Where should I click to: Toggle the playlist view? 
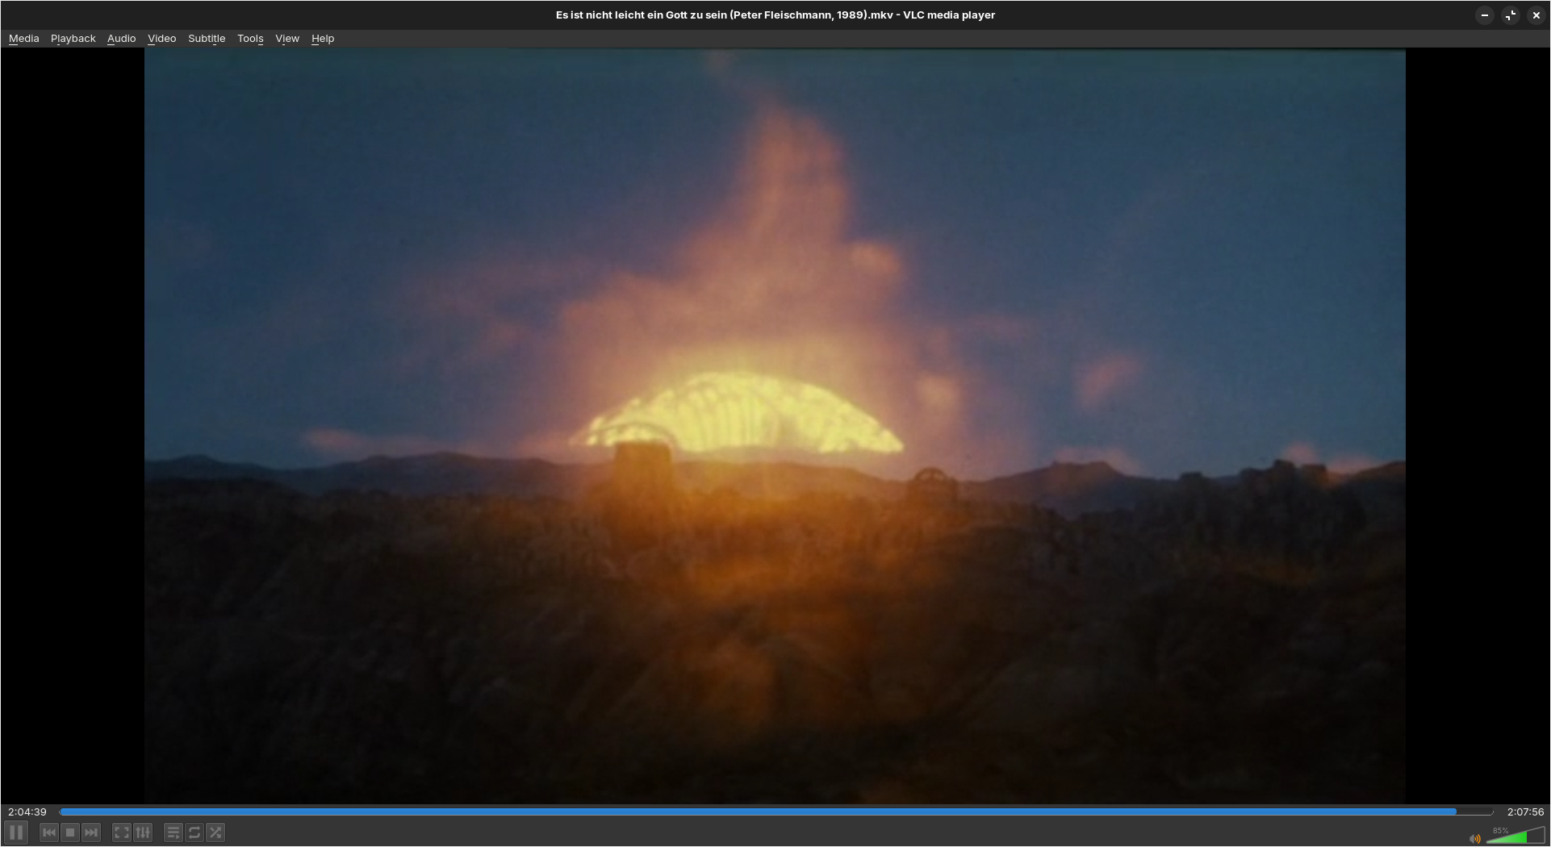[x=173, y=832]
